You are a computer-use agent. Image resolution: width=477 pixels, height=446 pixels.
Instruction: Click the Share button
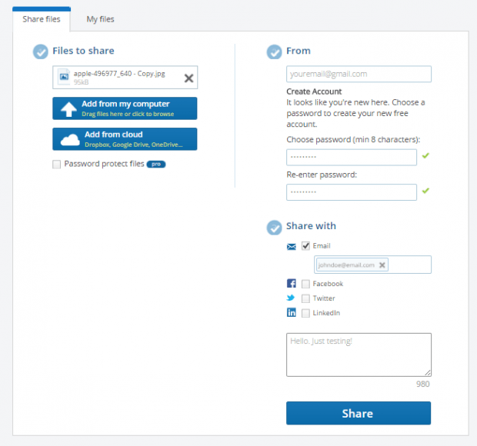point(359,413)
